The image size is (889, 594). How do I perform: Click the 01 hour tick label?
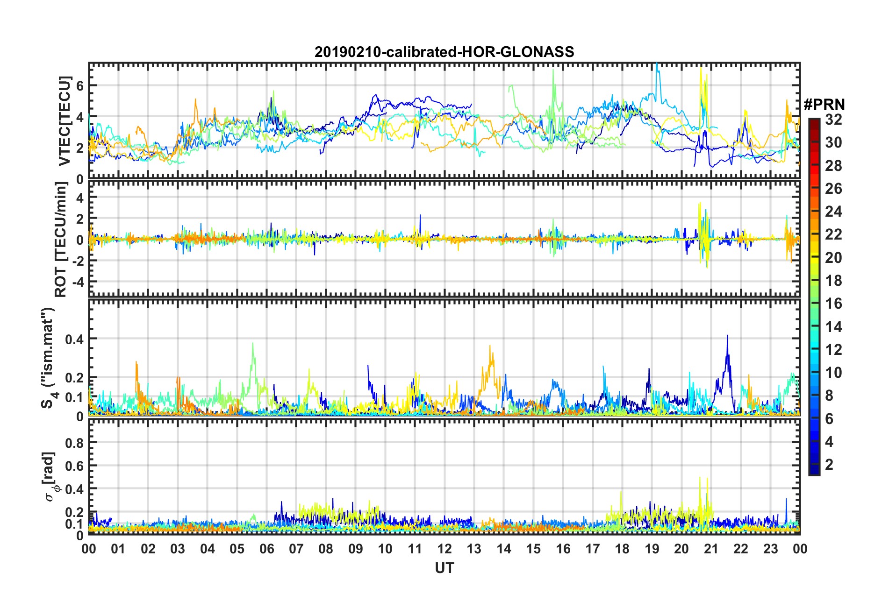(118, 549)
